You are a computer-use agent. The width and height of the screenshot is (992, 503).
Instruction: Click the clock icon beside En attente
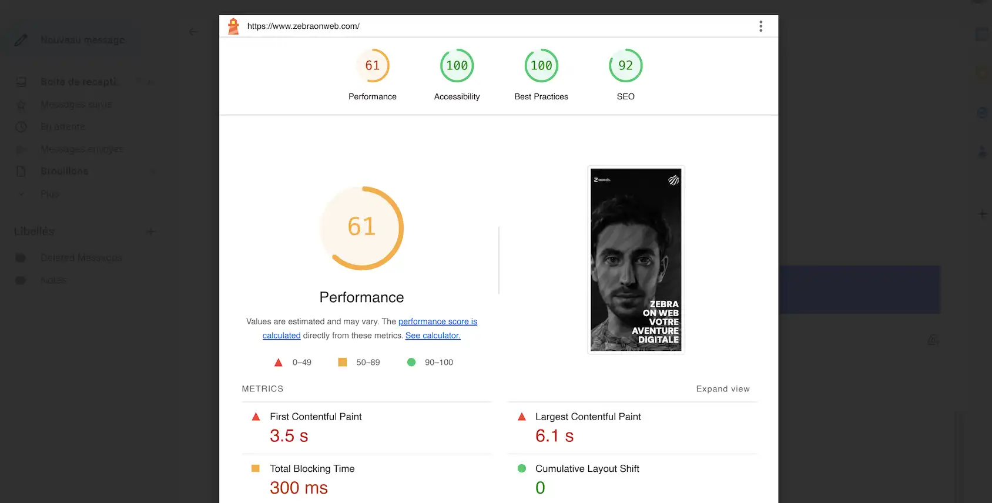[x=21, y=127]
